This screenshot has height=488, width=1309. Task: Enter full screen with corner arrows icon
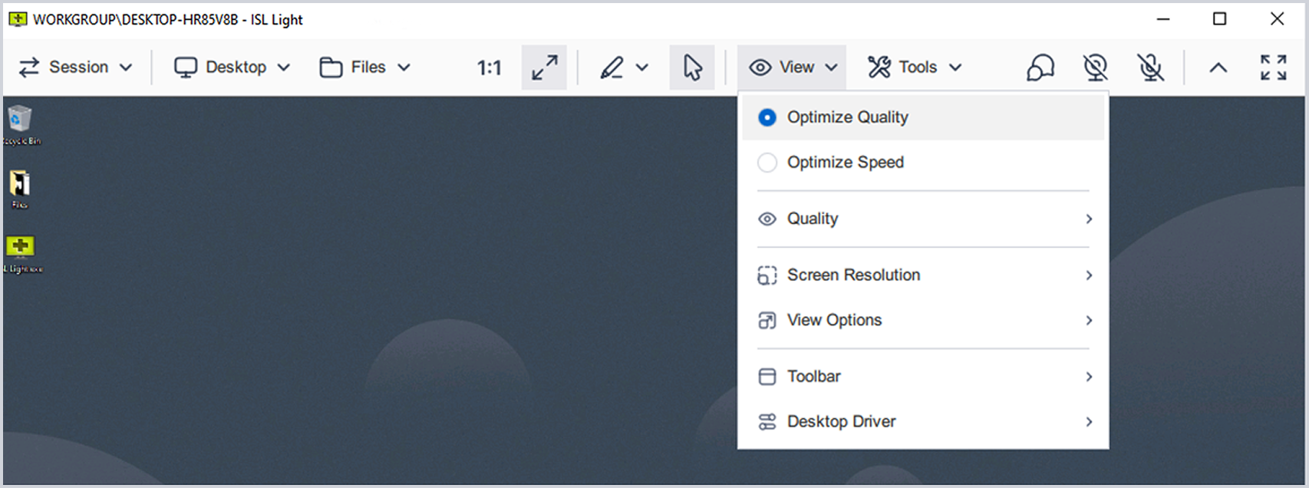point(1273,68)
